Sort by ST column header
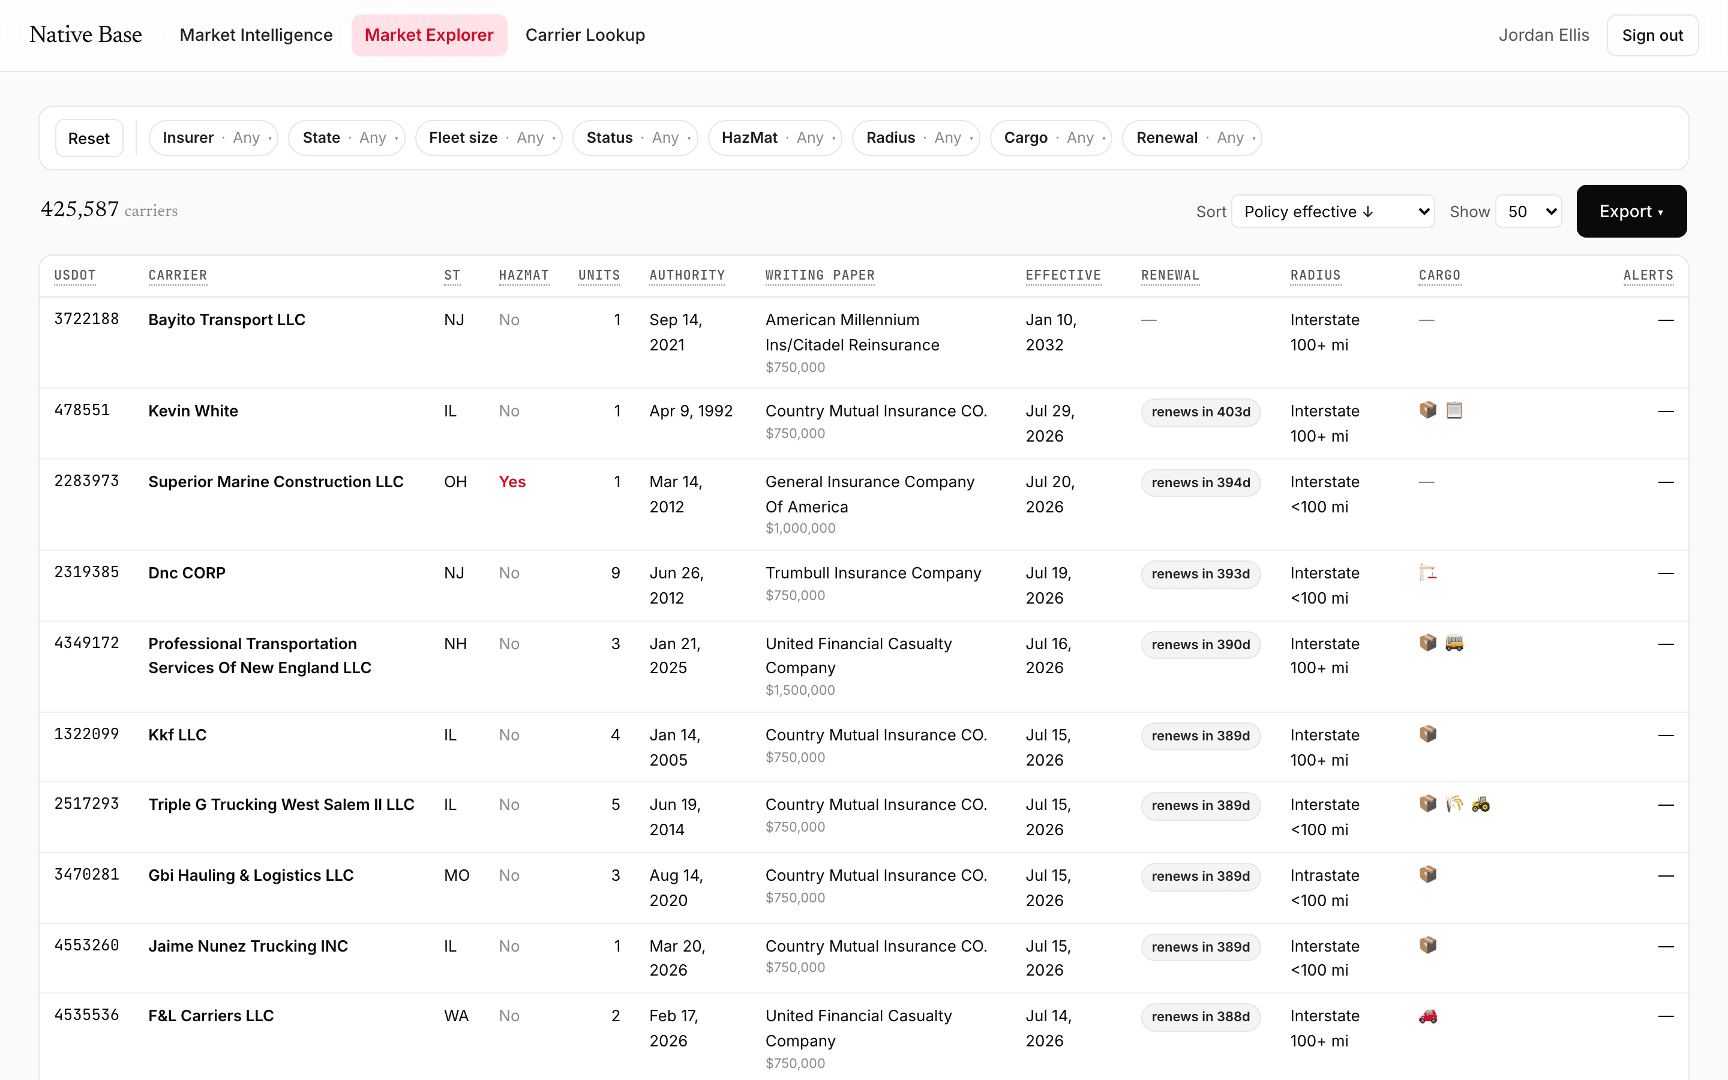 click(x=452, y=275)
